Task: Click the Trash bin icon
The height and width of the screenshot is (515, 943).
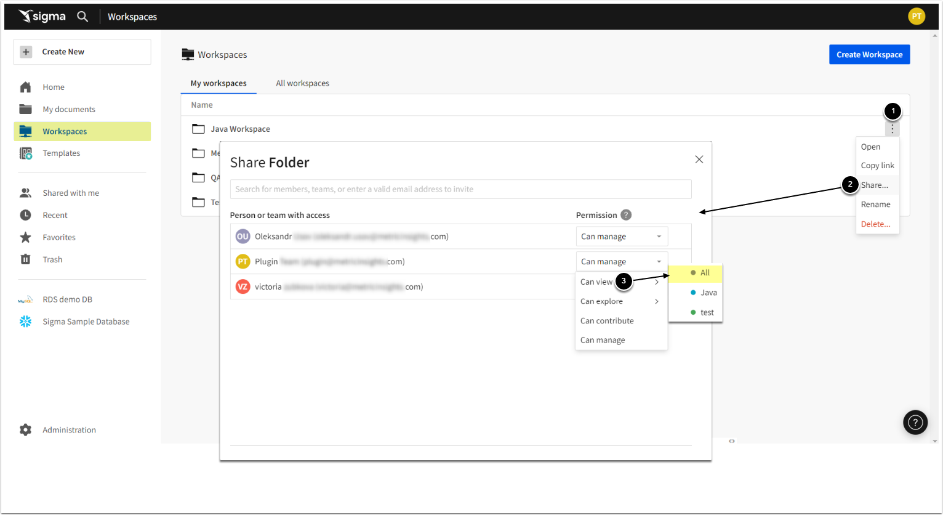Action: 25,259
